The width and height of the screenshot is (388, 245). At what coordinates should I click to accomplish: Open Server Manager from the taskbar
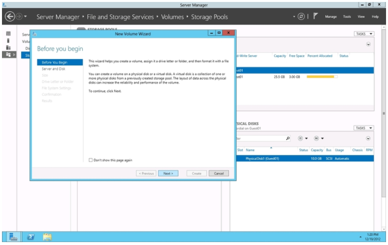[x=13, y=237]
